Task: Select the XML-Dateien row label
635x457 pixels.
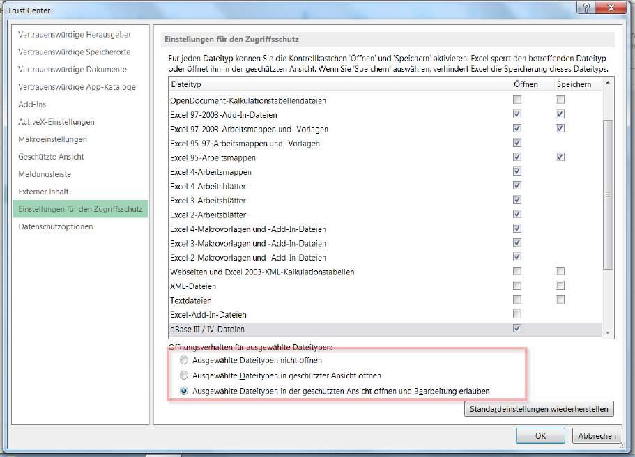Action: 193,286
